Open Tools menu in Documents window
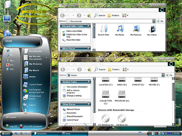The image size is (182, 136). [93, 10]
